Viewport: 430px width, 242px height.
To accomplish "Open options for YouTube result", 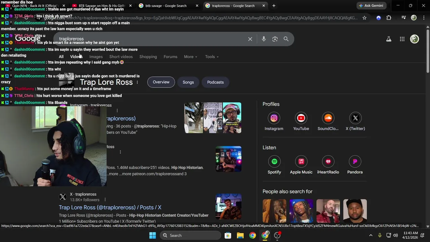I will point(120,152).
